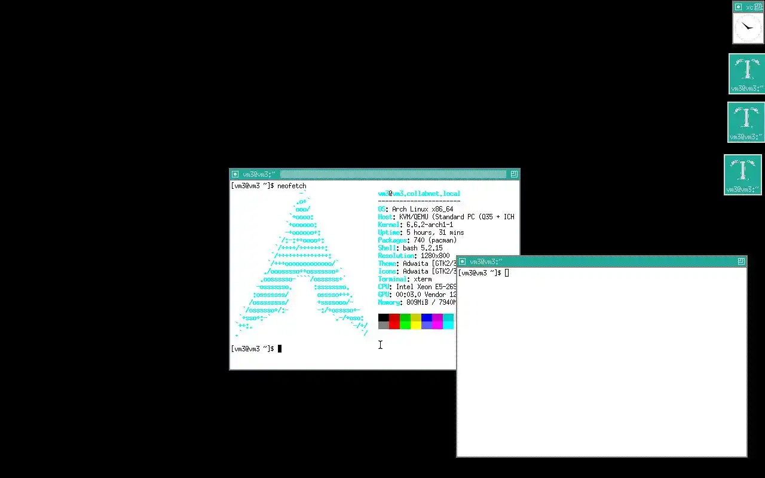Screen dimensions: 765x478
Task: Click the iconify button on the xclock titlebar
Action: tap(738, 7)
